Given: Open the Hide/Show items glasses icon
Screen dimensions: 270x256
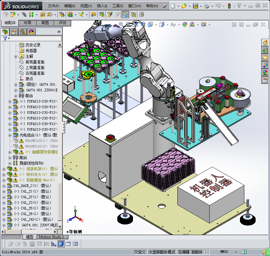Looking at the screenshot, I should coord(173,25).
